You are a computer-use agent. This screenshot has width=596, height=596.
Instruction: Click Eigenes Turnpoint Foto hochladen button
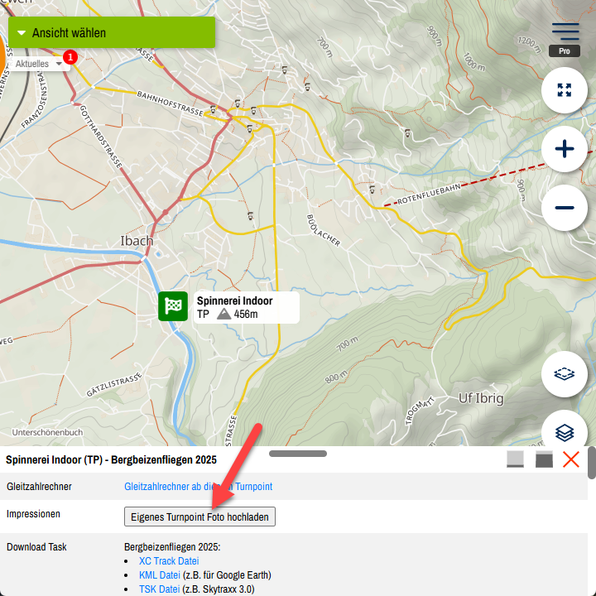click(199, 517)
